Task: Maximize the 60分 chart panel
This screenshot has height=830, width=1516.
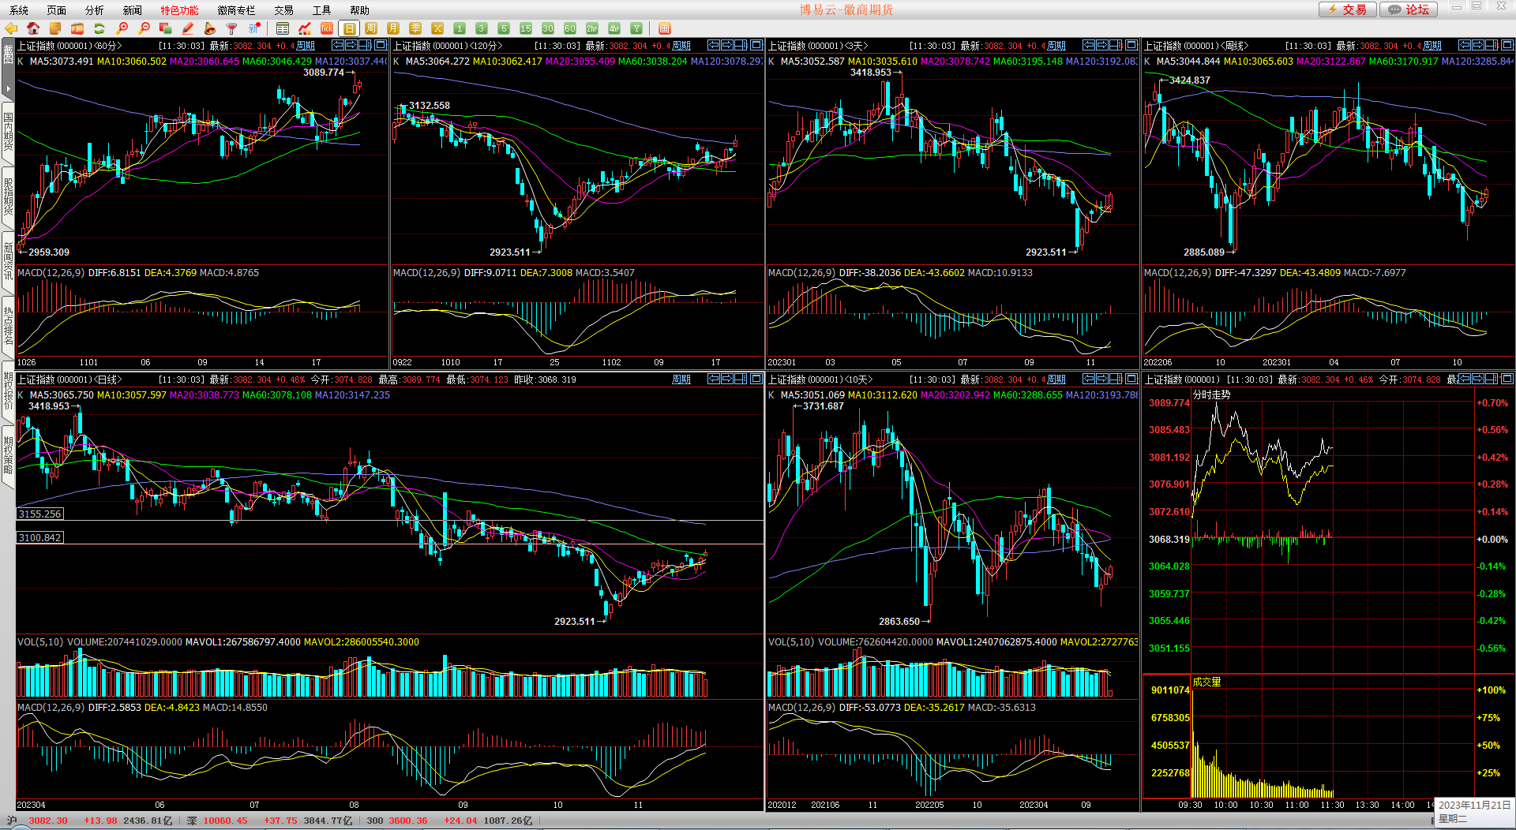Action: (381, 45)
